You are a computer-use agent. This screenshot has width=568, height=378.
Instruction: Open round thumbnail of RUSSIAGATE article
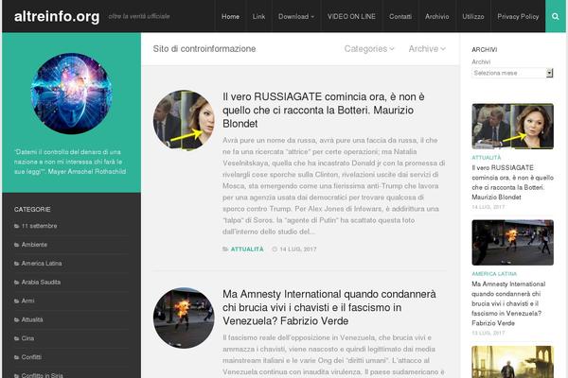(184, 120)
